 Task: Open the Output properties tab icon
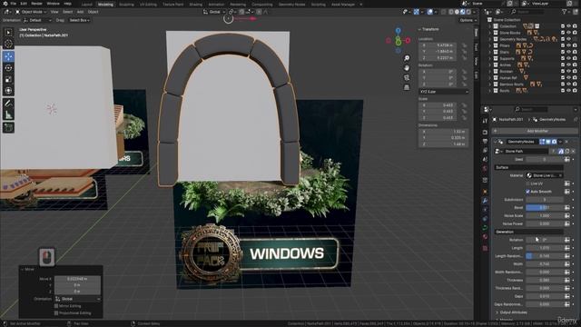(485, 142)
